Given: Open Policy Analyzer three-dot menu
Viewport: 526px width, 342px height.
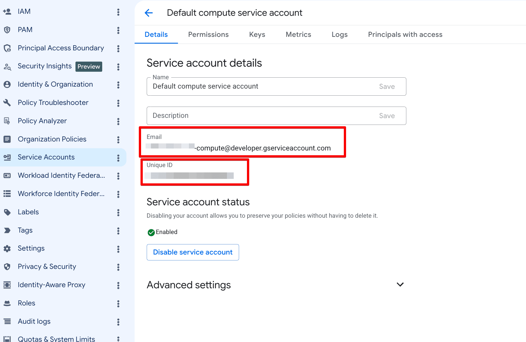Looking at the screenshot, I should click(118, 121).
